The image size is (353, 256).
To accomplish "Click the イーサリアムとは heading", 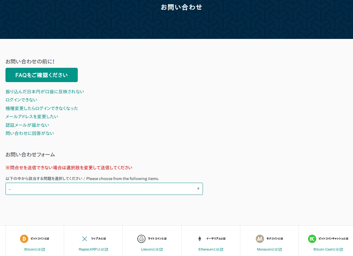I will (x=216, y=239).
